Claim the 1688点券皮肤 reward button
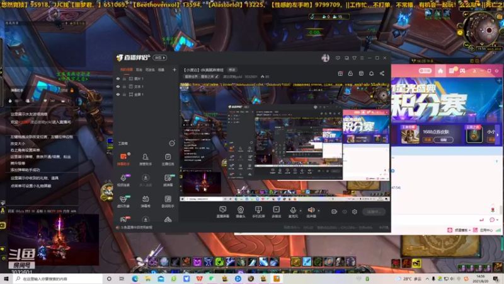504x284 pixels. 444,139
